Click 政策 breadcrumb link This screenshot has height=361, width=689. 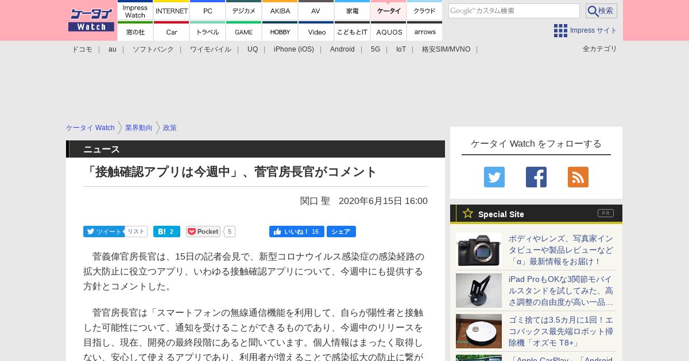[x=170, y=128]
